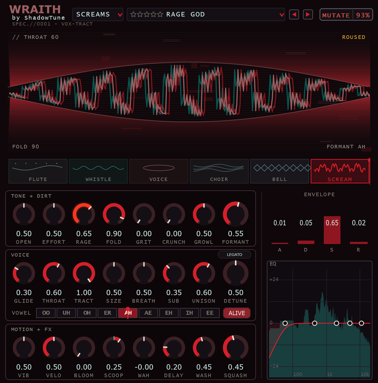Click the WRAITH logo

tap(35, 10)
